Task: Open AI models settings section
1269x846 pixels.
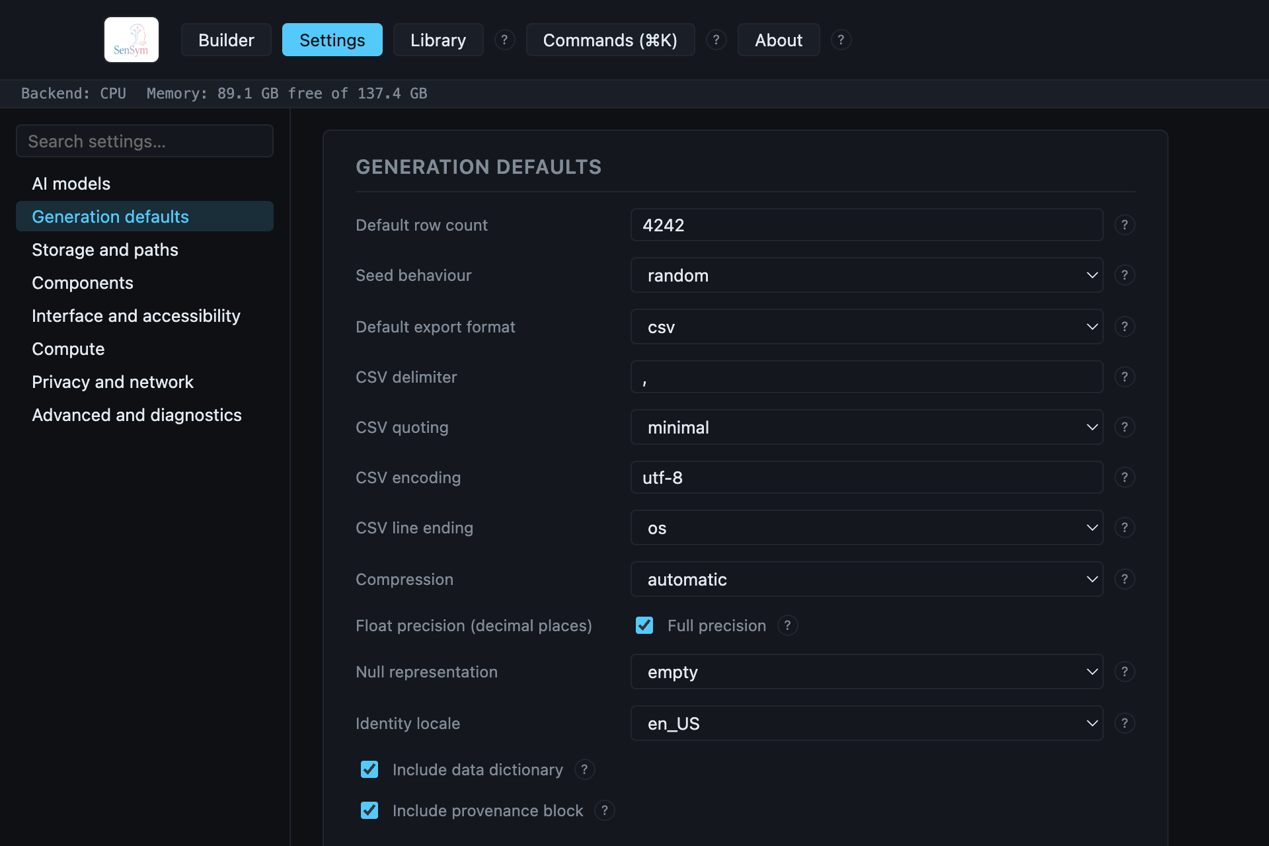Action: [x=145, y=183]
